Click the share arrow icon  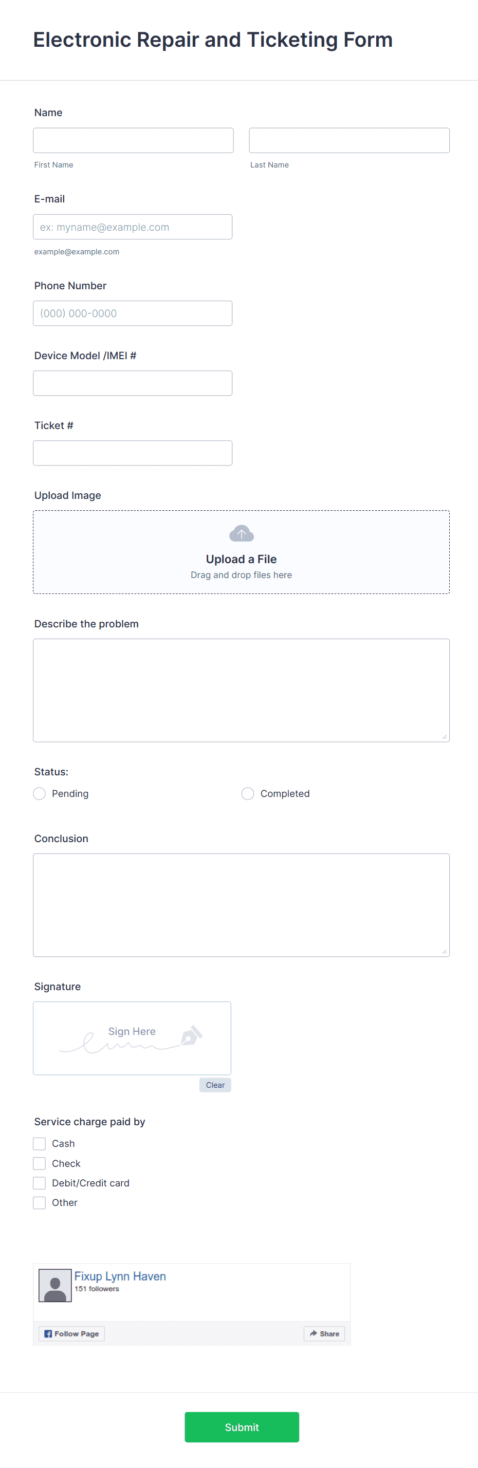(314, 1333)
